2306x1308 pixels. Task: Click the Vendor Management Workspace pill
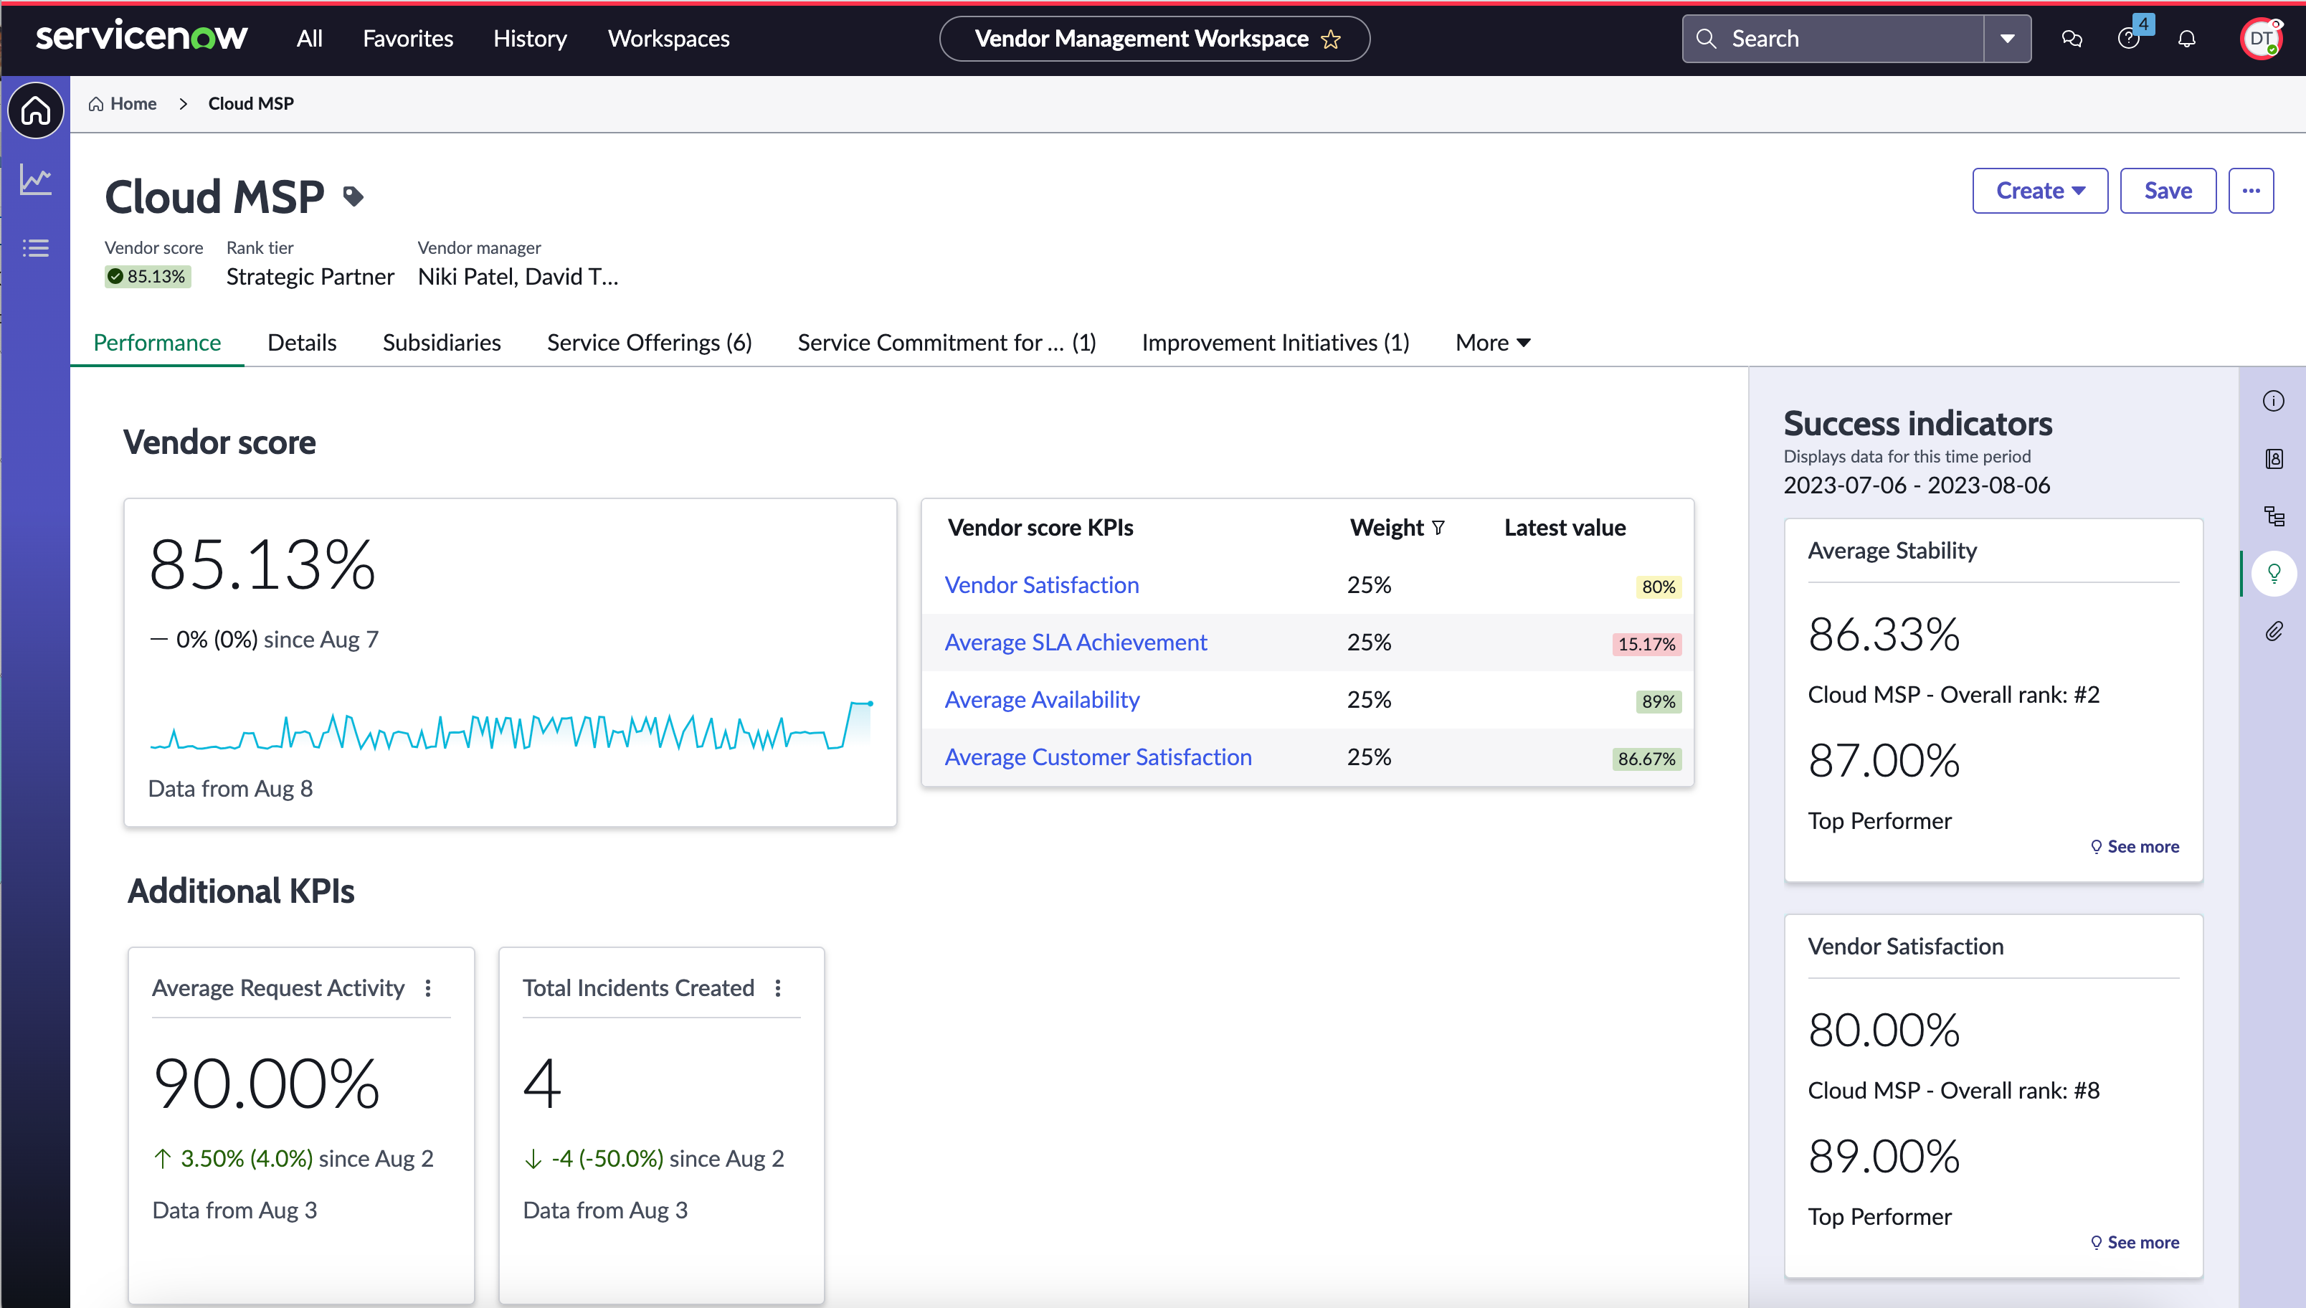point(1155,39)
